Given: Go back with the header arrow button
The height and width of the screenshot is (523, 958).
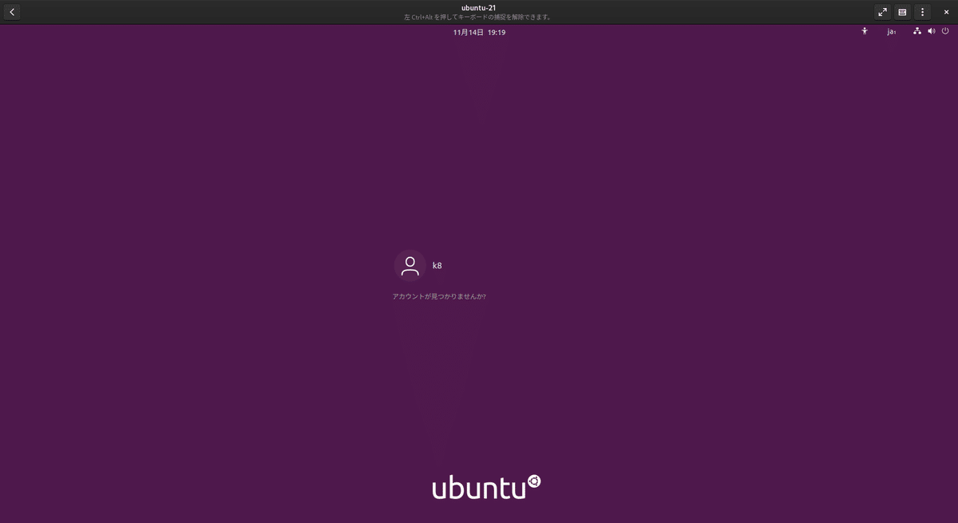Looking at the screenshot, I should tap(12, 12).
